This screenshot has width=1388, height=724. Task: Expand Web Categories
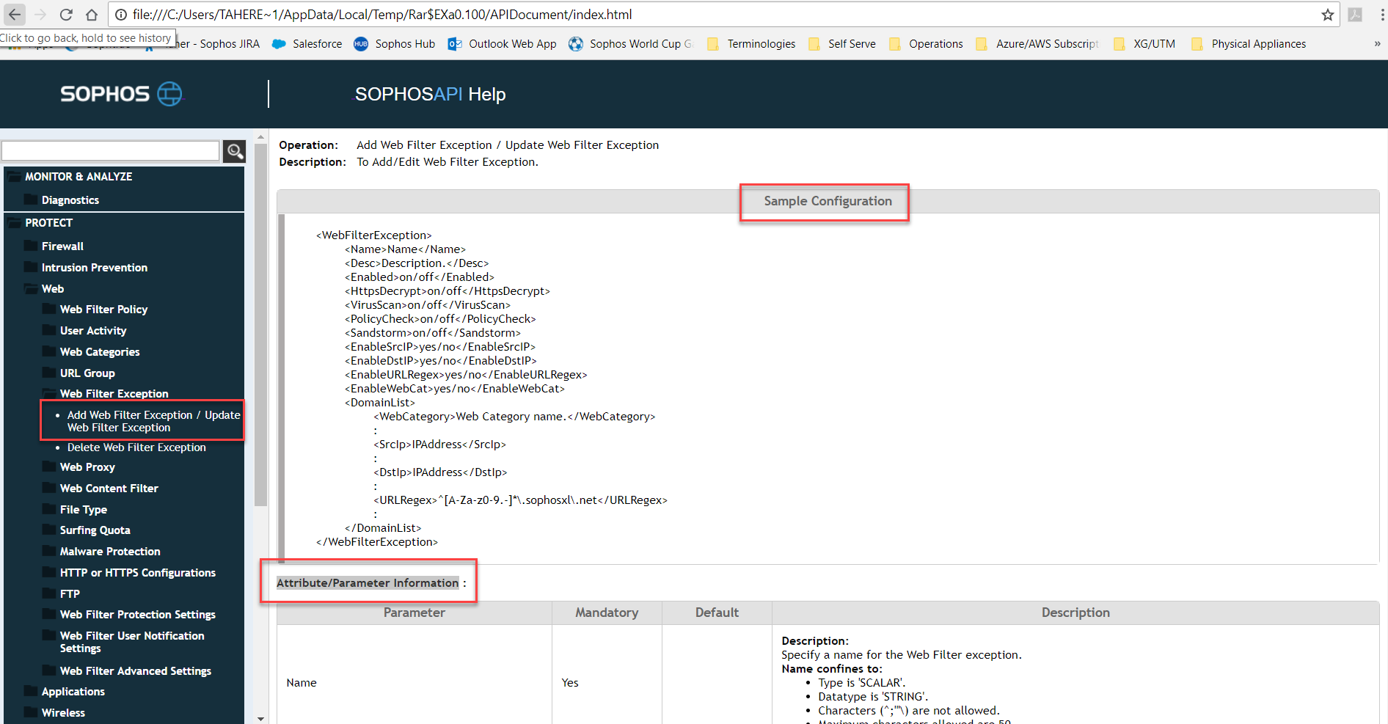pyautogui.click(x=99, y=352)
